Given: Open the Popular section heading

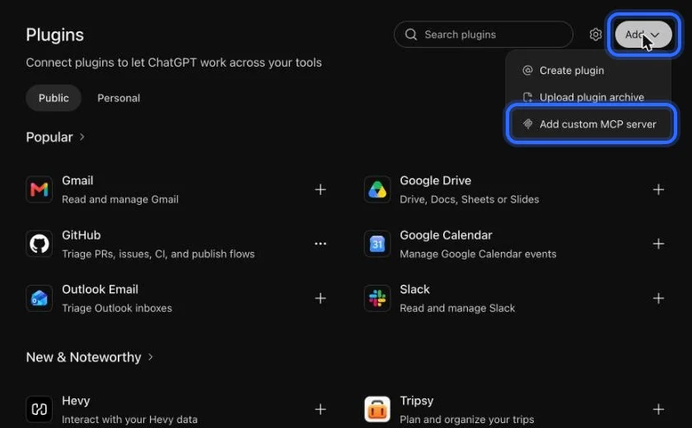Looking at the screenshot, I should 49,137.
